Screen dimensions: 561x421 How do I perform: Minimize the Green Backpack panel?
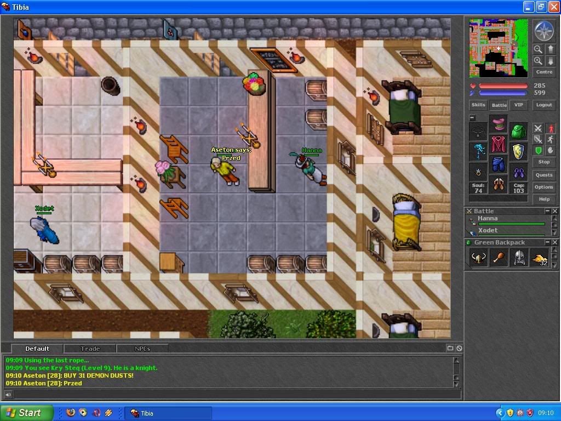(x=547, y=242)
